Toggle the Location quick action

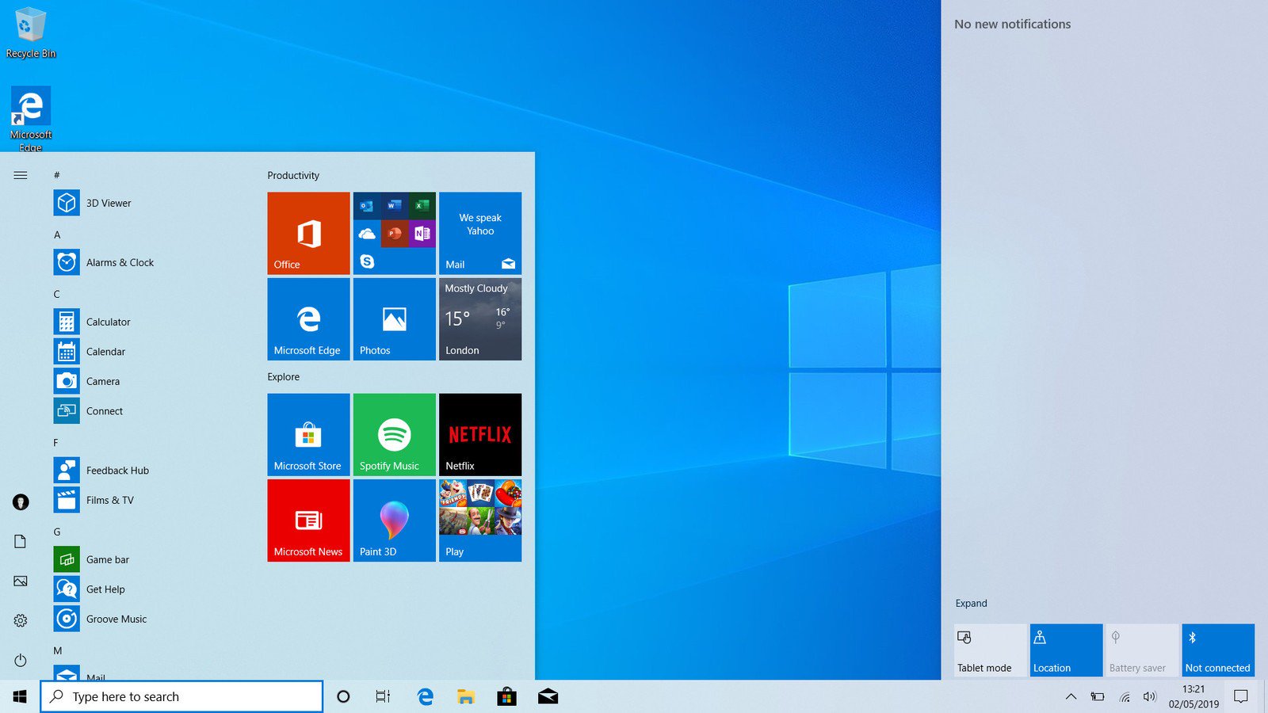click(x=1065, y=649)
